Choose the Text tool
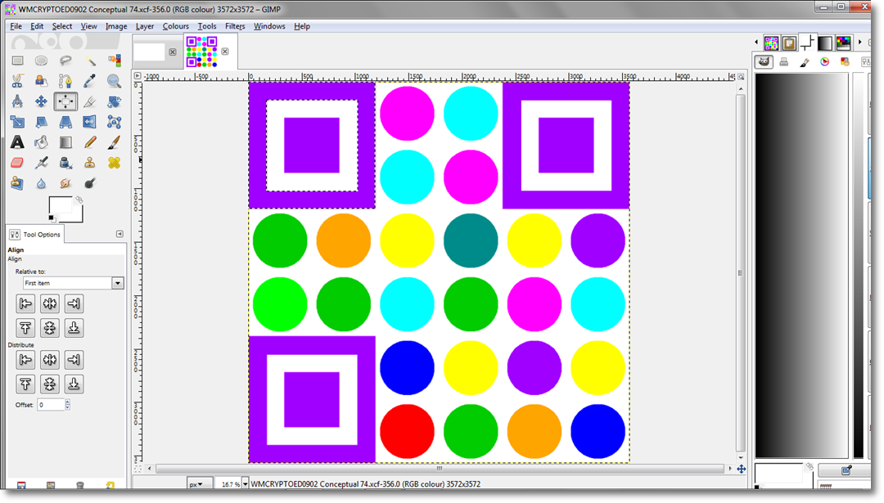The width and height of the screenshot is (884, 503). pyautogui.click(x=17, y=142)
